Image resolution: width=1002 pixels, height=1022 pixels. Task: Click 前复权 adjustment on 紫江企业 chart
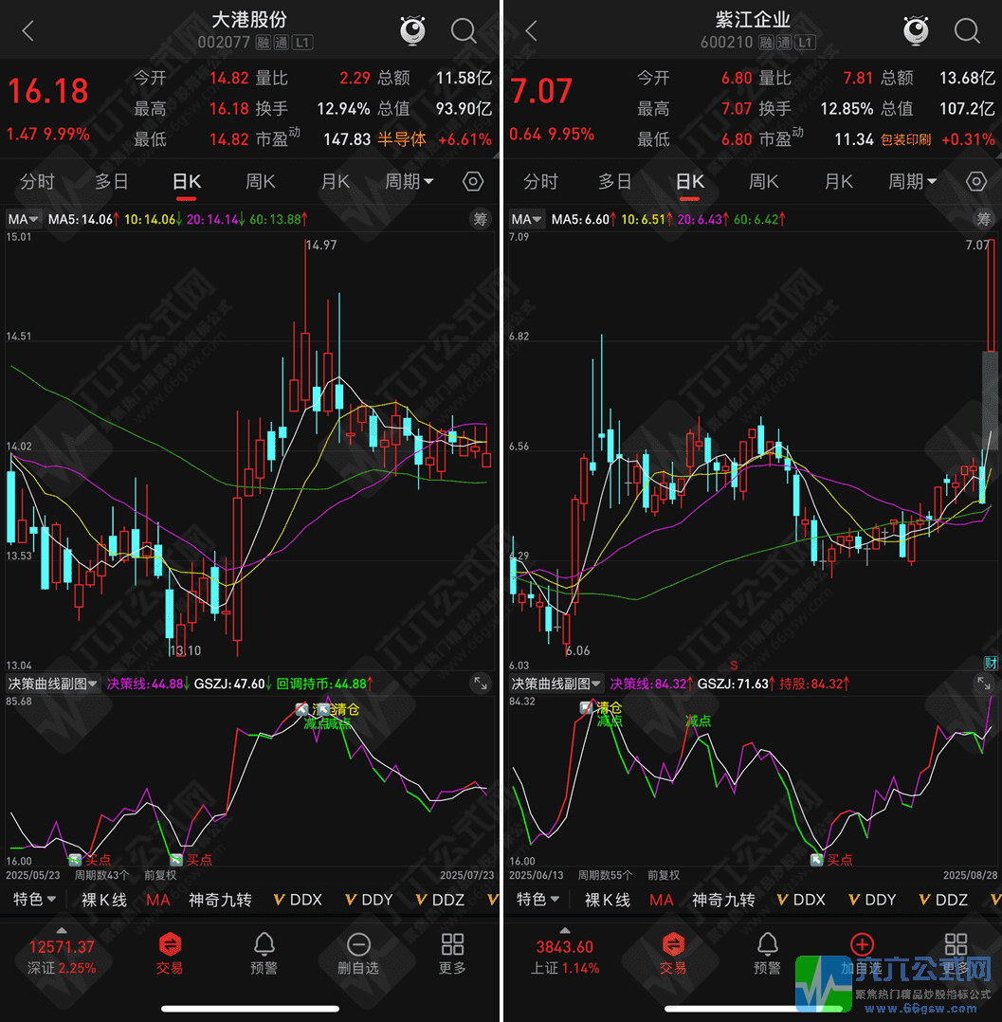point(664,875)
